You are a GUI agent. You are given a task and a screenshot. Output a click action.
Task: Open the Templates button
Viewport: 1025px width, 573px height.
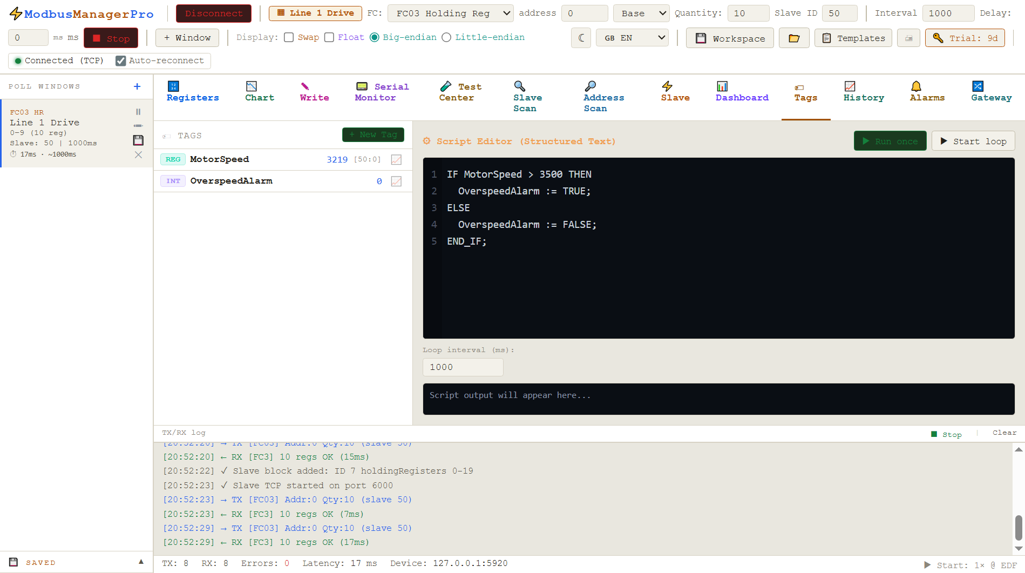(x=853, y=38)
